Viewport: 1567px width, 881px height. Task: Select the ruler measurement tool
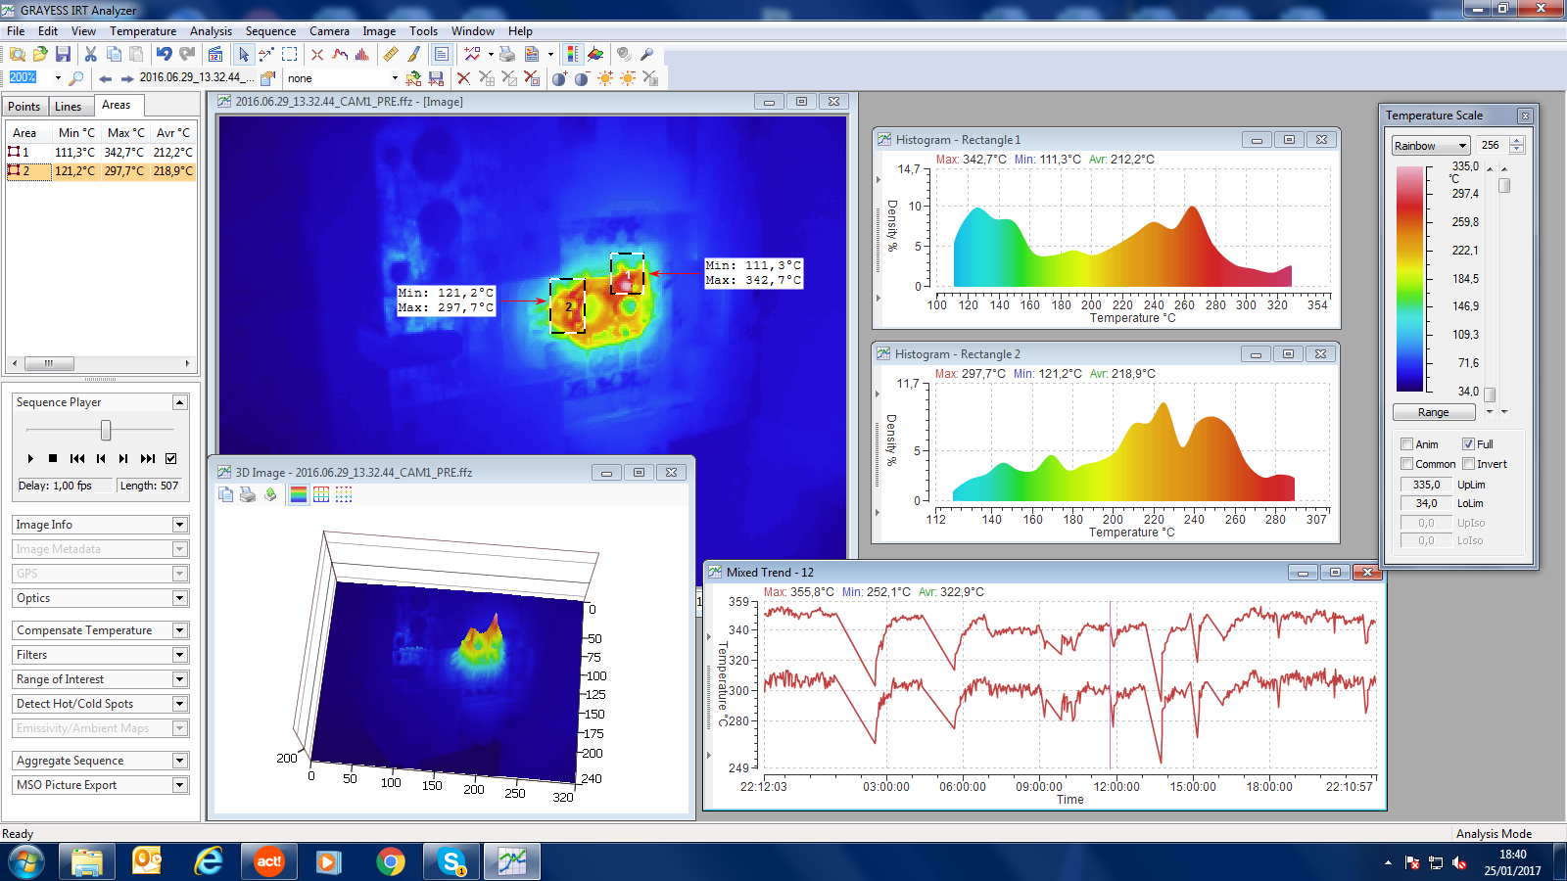[391, 55]
